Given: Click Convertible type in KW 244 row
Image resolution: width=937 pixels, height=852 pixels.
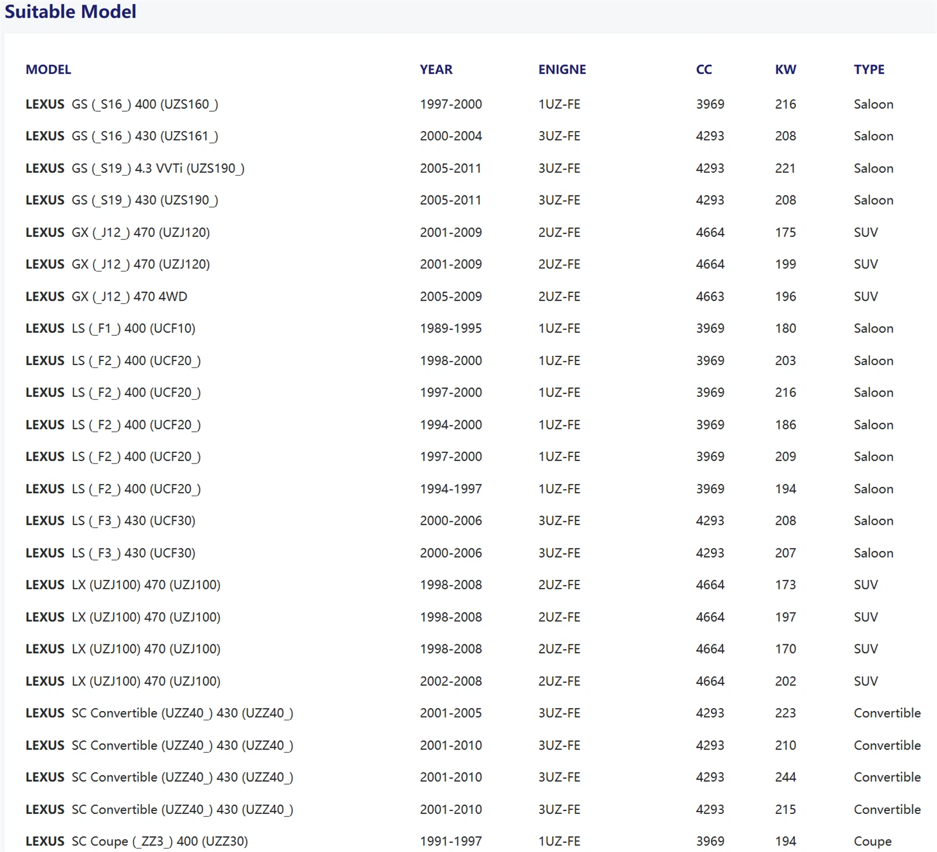Looking at the screenshot, I should tap(887, 777).
